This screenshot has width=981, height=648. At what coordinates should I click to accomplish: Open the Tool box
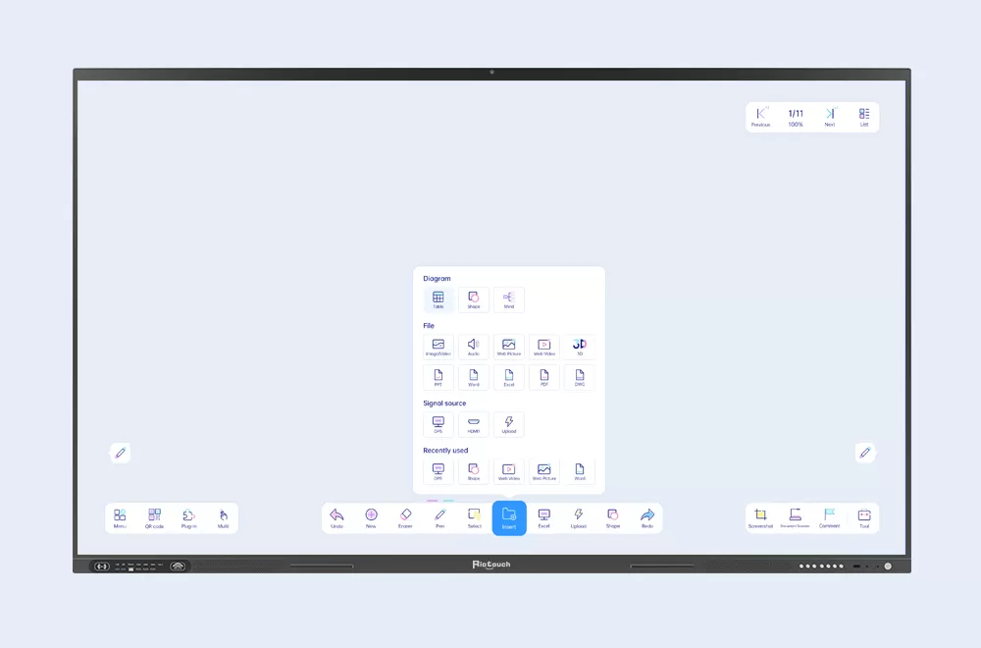[x=864, y=518]
